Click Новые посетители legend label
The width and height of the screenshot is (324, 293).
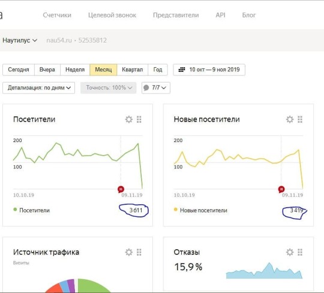click(203, 210)
